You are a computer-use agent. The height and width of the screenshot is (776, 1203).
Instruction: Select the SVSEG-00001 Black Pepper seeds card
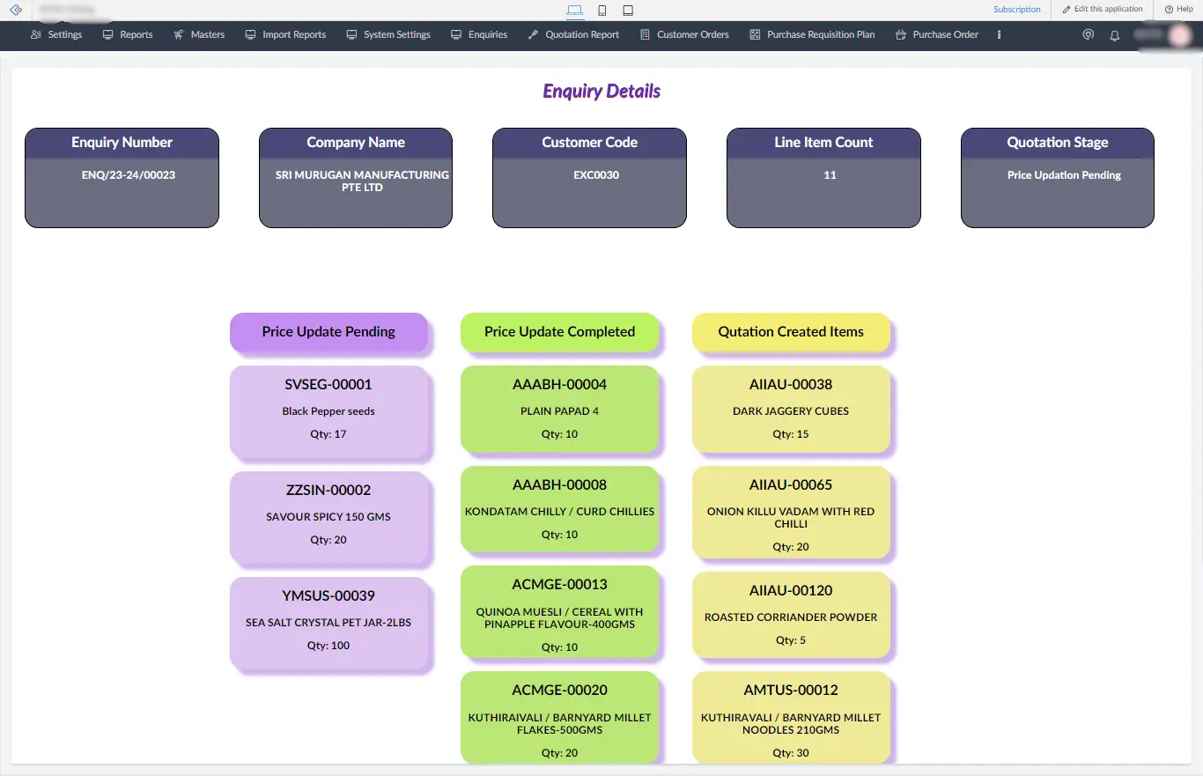[329, 411]
